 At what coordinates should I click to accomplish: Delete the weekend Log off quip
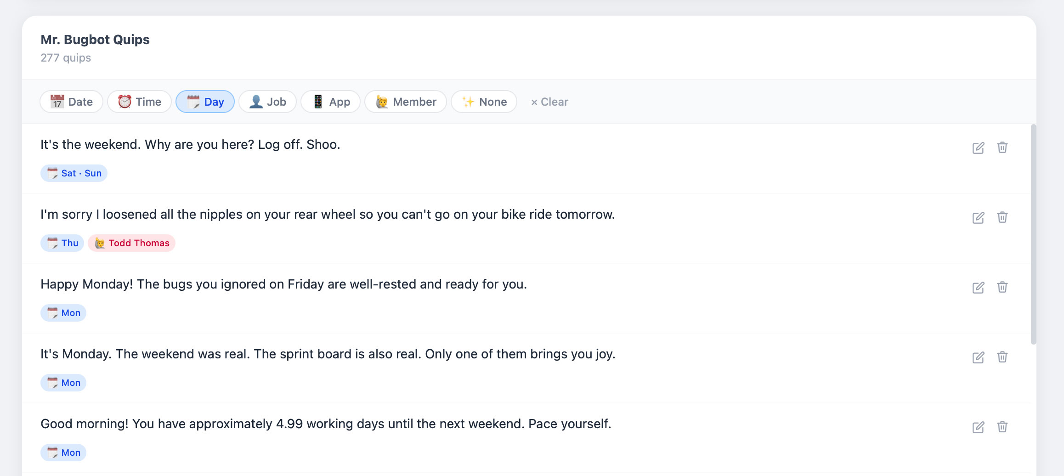coord(1002,147)
